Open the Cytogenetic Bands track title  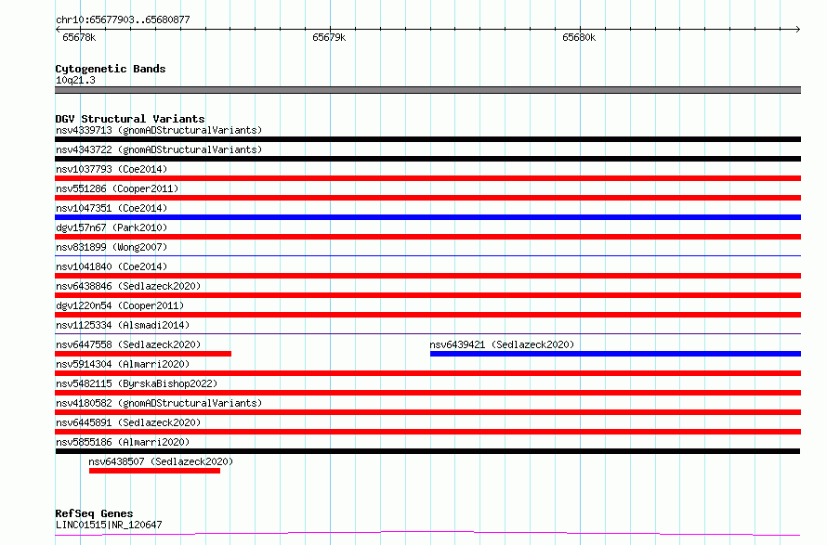click(111, 69)
